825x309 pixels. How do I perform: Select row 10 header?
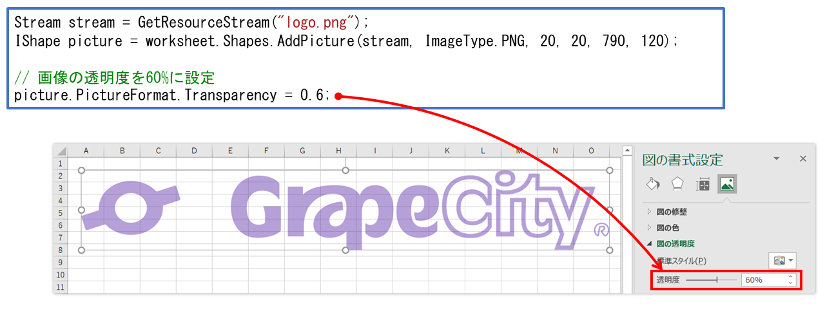(x=61, y=274)
